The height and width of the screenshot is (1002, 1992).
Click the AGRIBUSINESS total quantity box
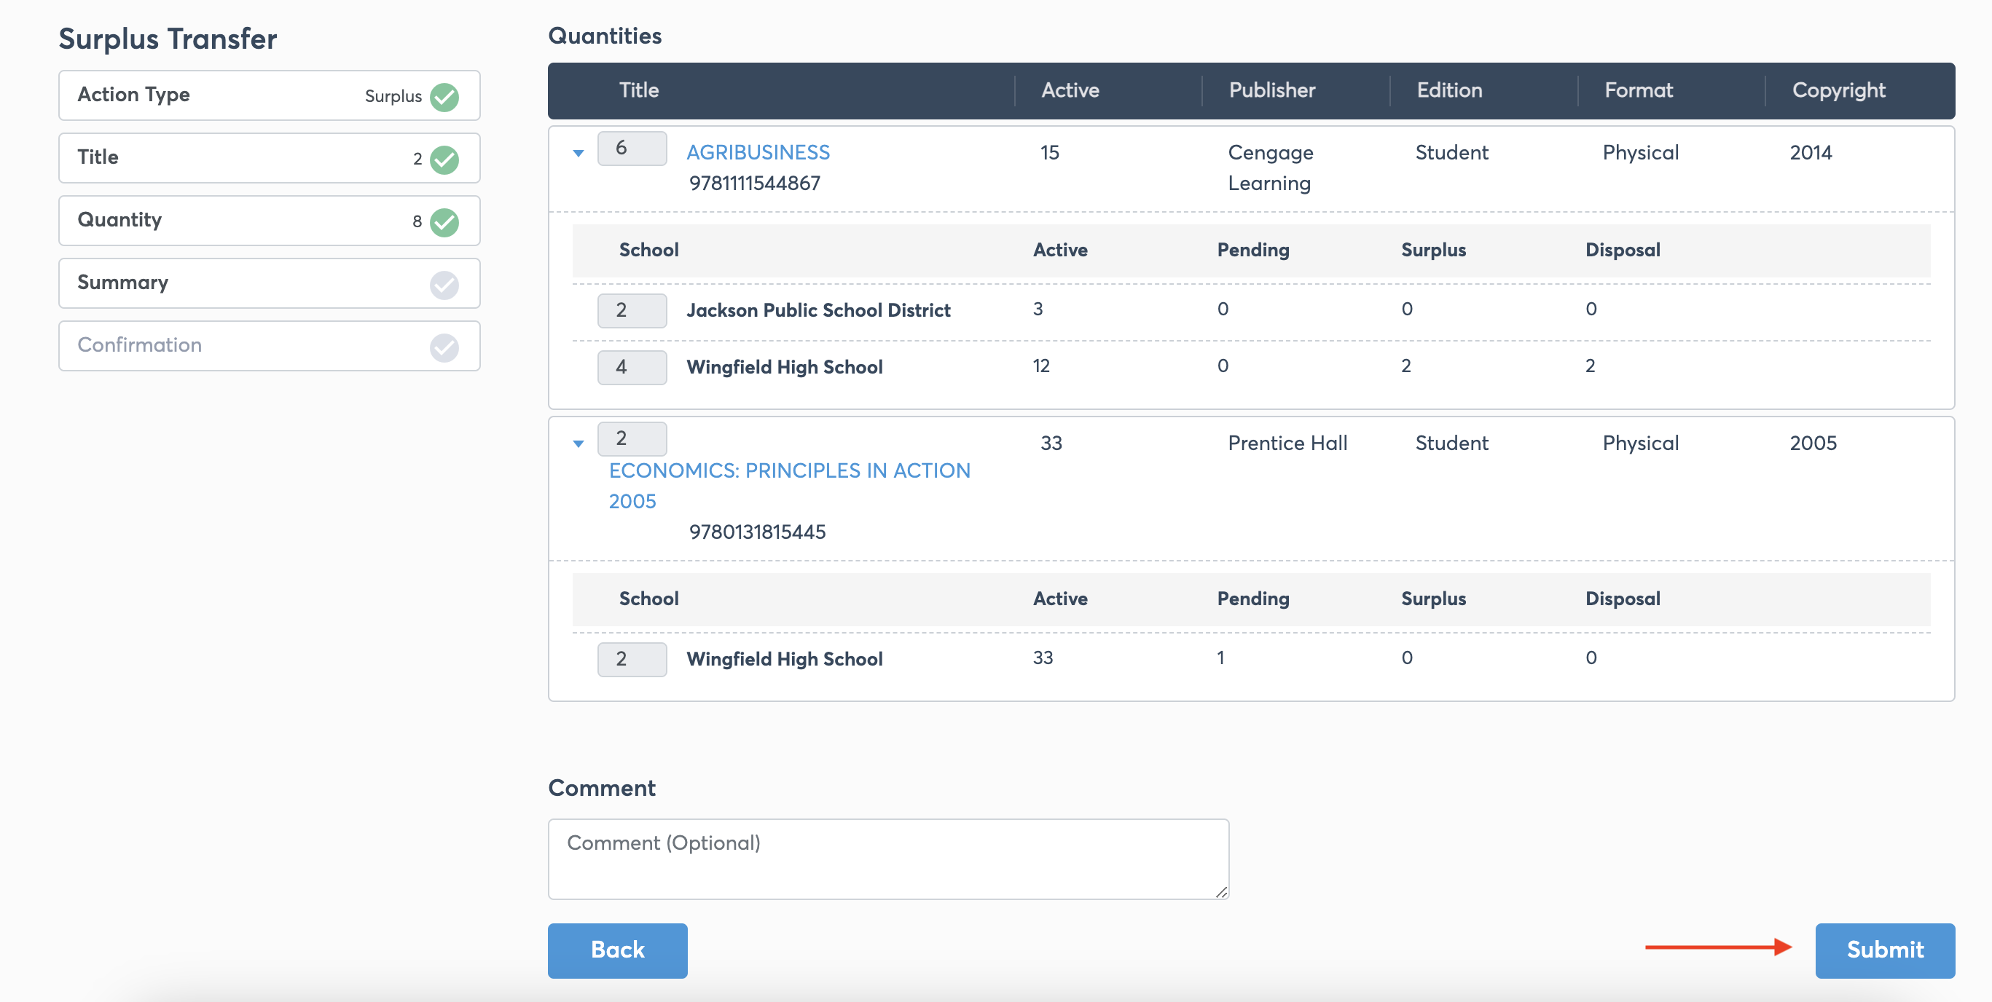pos(631,148)
